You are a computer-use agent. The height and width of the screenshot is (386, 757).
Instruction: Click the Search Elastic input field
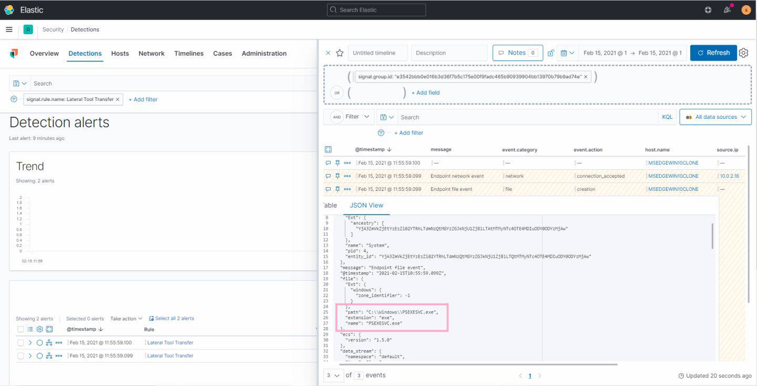tap(376, 10)
